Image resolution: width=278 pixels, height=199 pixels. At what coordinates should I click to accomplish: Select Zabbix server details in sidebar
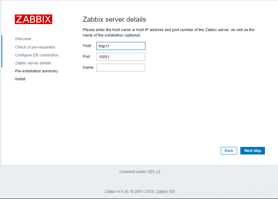click(x=33, y=63)
